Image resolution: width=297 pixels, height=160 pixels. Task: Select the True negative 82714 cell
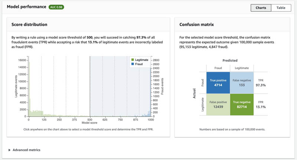pos(242,105)
